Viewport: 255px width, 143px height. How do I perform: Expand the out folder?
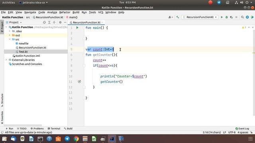click(10, 35)
